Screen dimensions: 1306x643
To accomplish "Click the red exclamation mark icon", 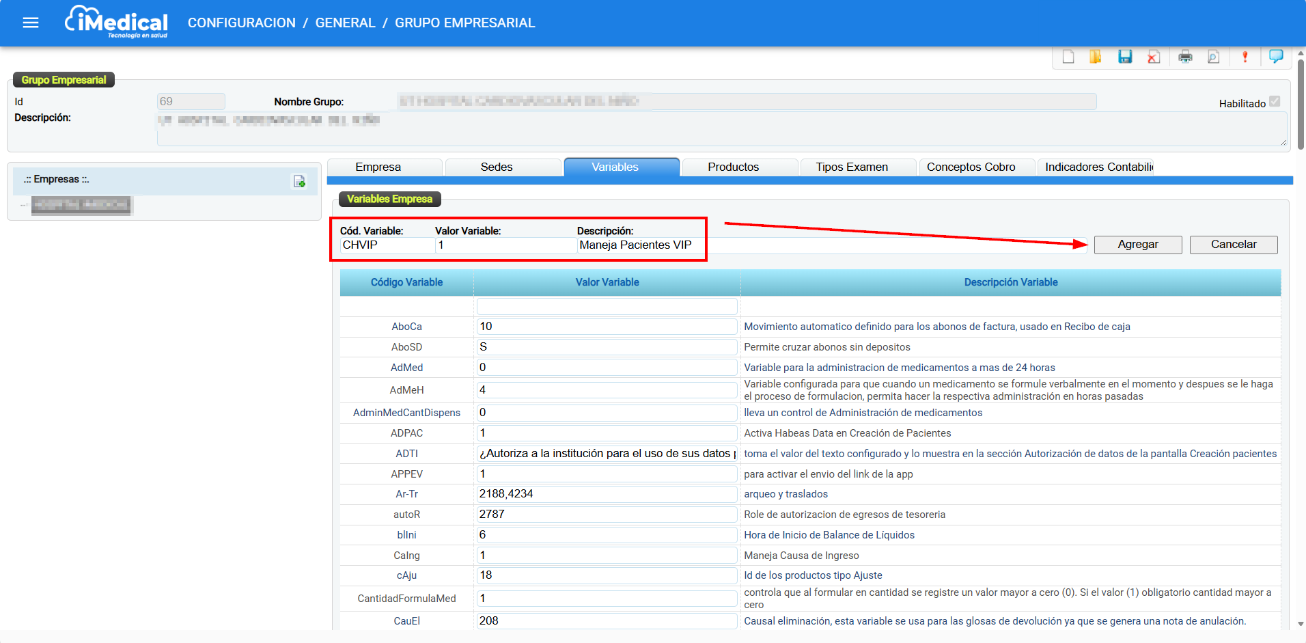I will [x=1245, y=57].
